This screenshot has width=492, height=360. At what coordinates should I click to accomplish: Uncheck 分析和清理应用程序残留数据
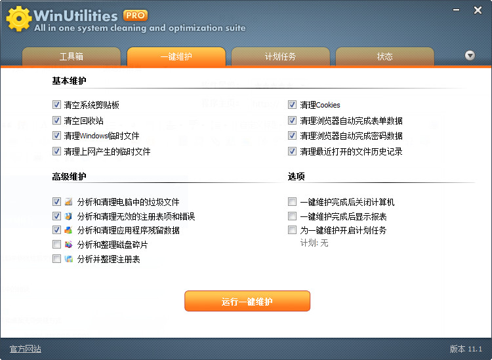(x=56, y=230)
